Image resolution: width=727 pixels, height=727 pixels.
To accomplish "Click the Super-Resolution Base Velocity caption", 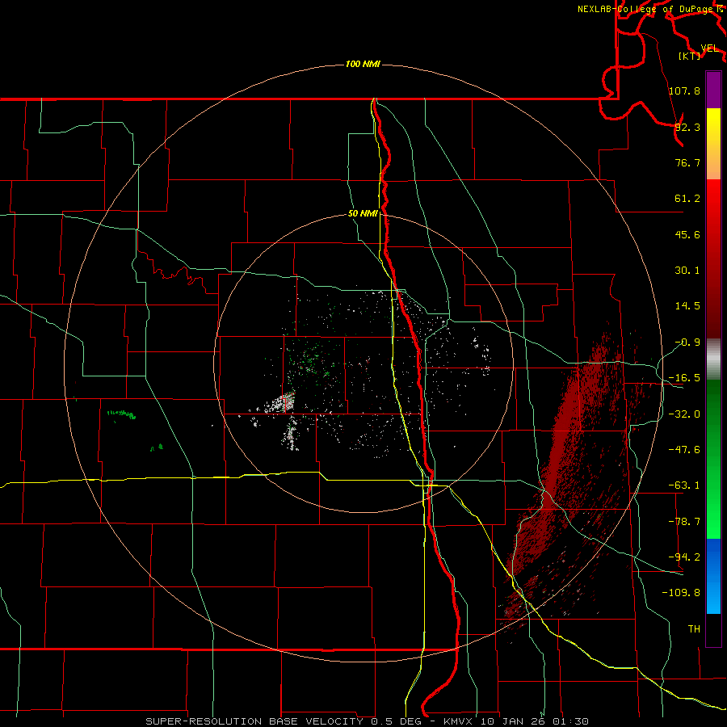I will click(368, 721).
